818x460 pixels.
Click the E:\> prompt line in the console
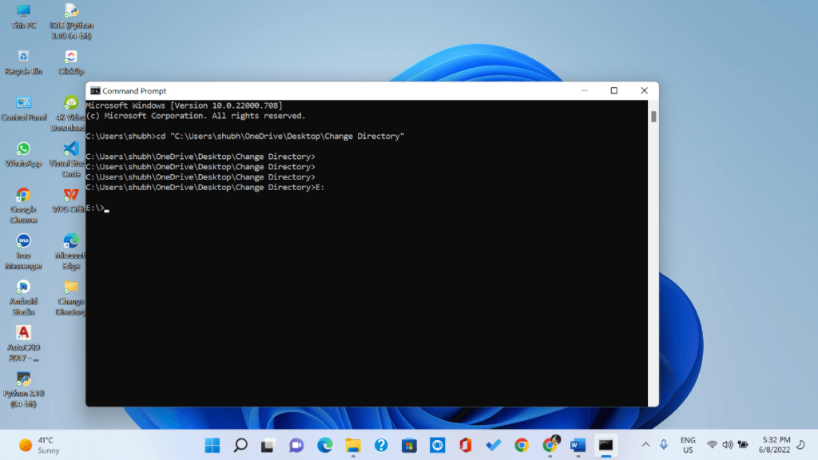point(97,208)
